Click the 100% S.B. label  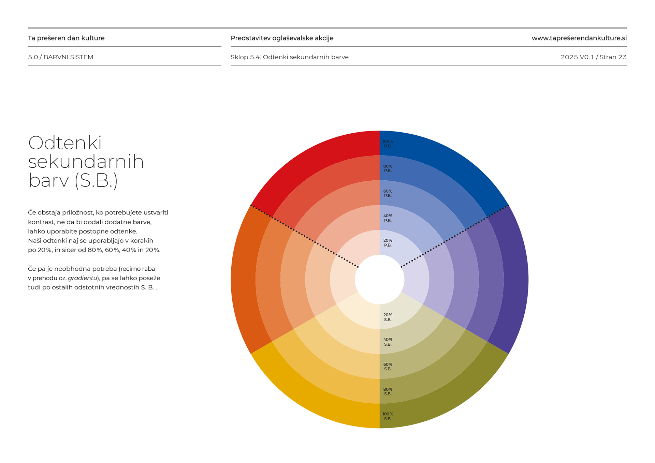[388, 416]
